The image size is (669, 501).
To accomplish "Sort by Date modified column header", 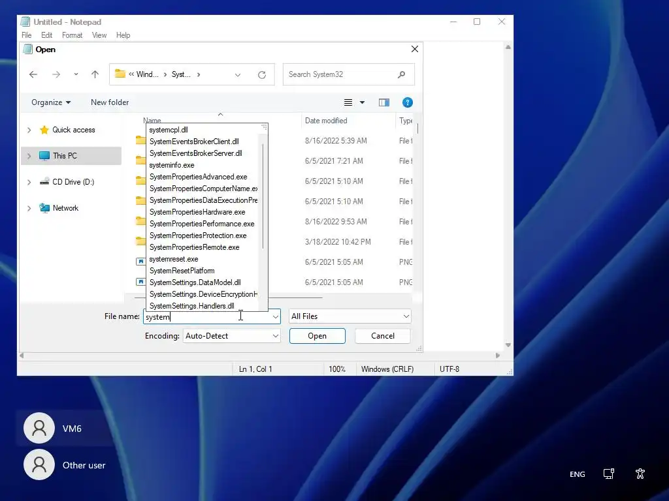I will coord(326,121).
